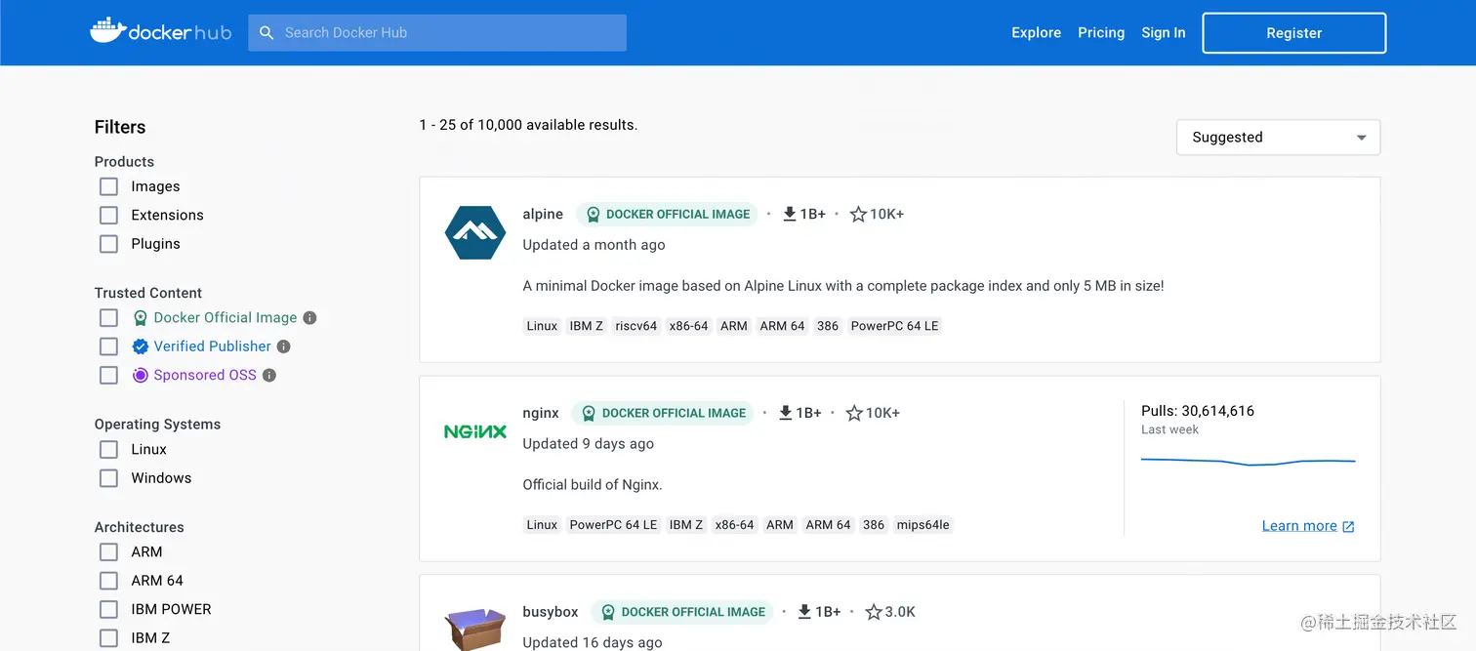The height and width of the screenshot is (651, 1476).
Task: Go to Explore in the top navigation
Action: pyautogui.click(x=1036, y=32)
